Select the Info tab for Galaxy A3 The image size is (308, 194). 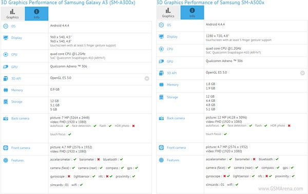[36, 14]
